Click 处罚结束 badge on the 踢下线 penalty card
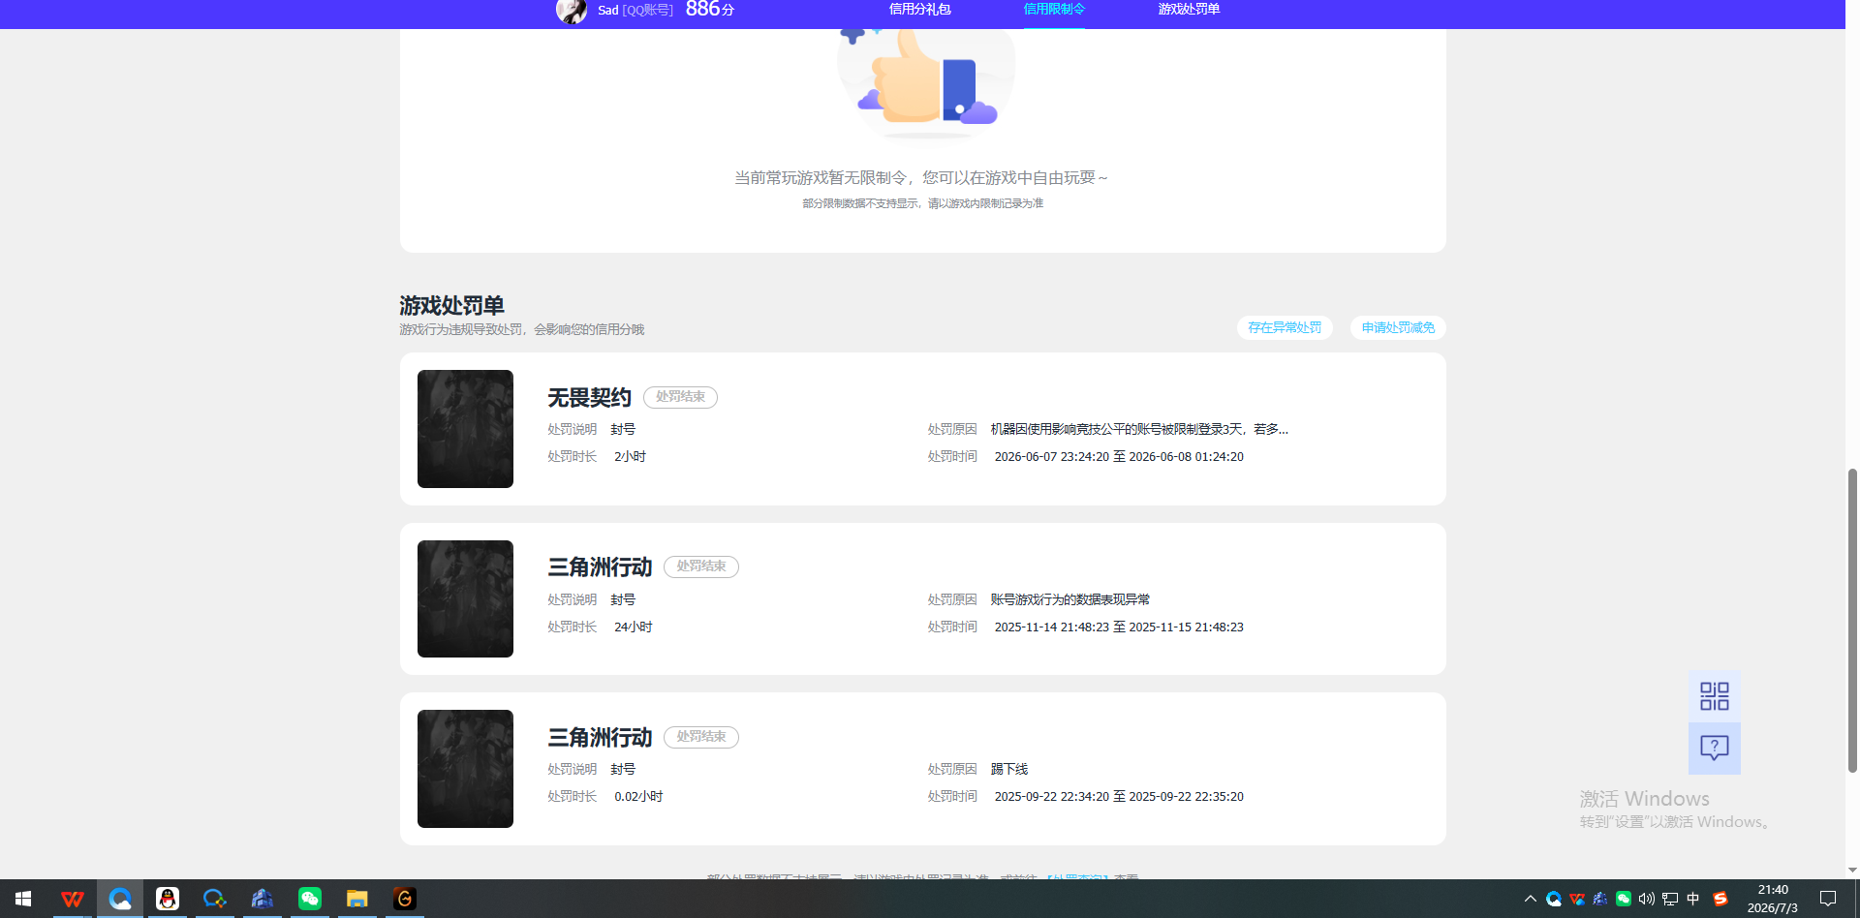 click(701, 737)
